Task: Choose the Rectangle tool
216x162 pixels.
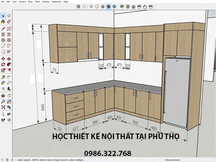Action: [3, 34]
